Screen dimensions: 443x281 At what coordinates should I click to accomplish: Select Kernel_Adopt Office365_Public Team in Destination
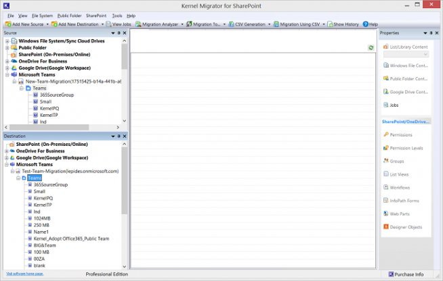coord(71,238)
